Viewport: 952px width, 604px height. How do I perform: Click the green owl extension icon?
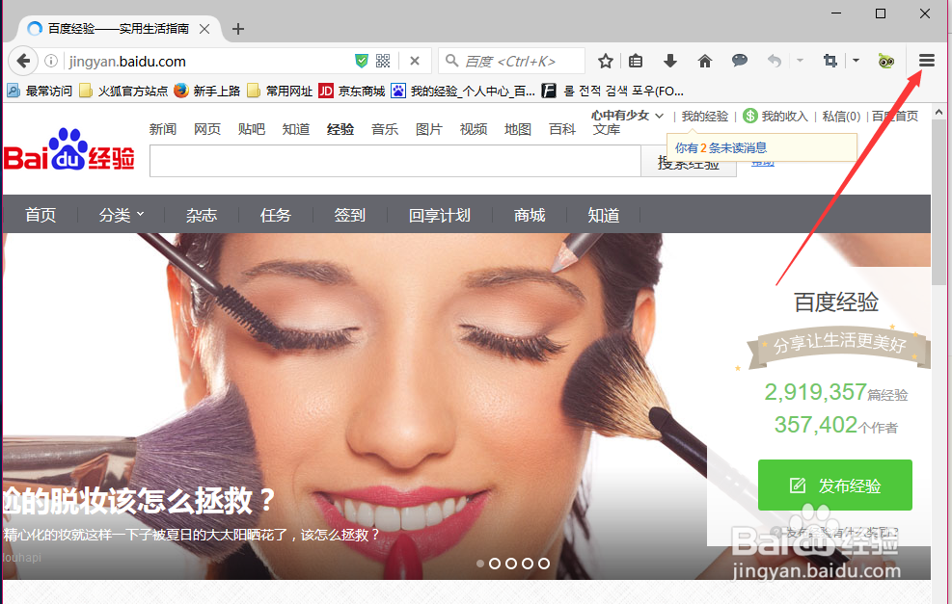(x=885, y=61)
